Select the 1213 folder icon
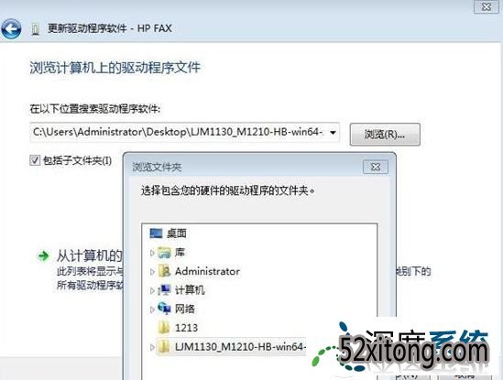Viewport: 503px width, 380px height. pyautogui.click(x=164, y=328)
